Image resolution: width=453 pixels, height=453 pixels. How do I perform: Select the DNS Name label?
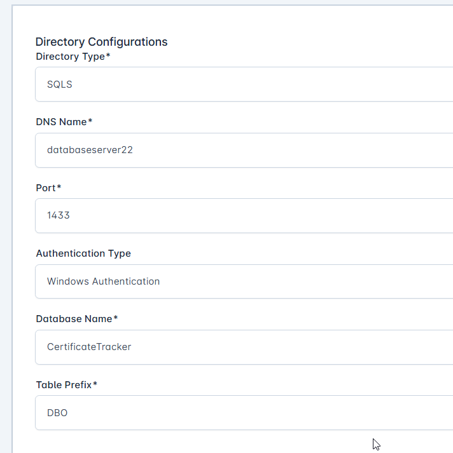click(x=61, y=121)
